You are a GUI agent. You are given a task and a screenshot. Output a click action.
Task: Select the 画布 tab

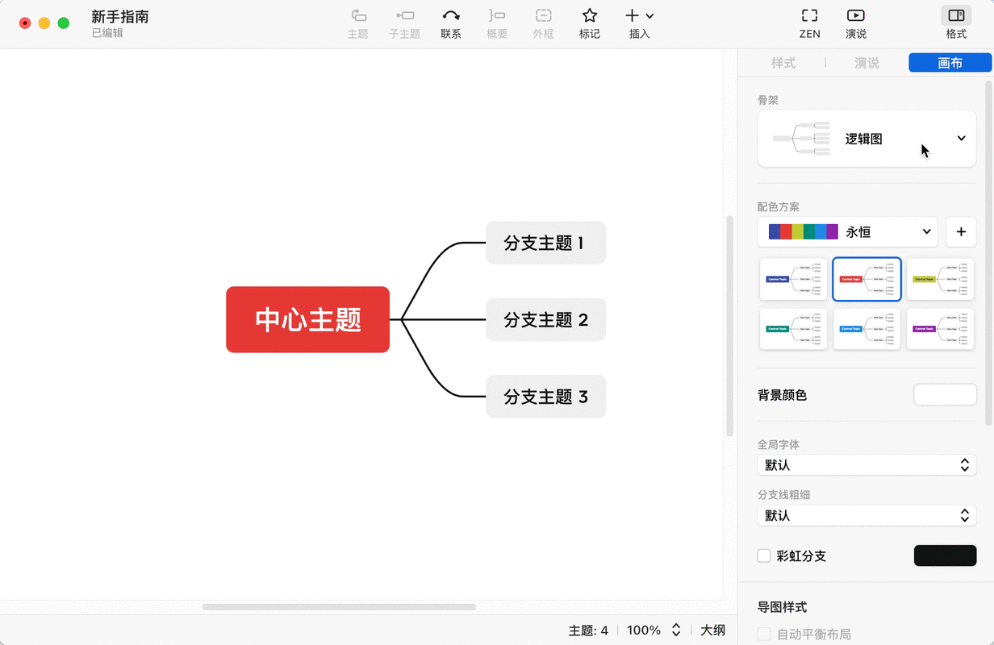click(950, 63)
